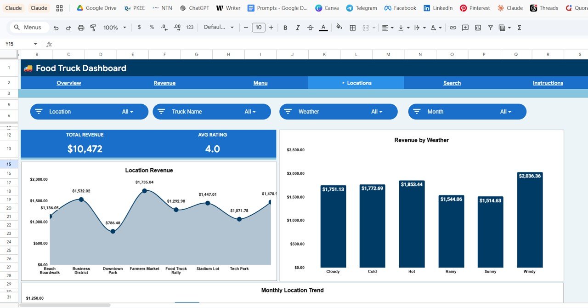Open the Weather filter dropdown
Screen dimensions: 588x308
[x=377, y=111]
